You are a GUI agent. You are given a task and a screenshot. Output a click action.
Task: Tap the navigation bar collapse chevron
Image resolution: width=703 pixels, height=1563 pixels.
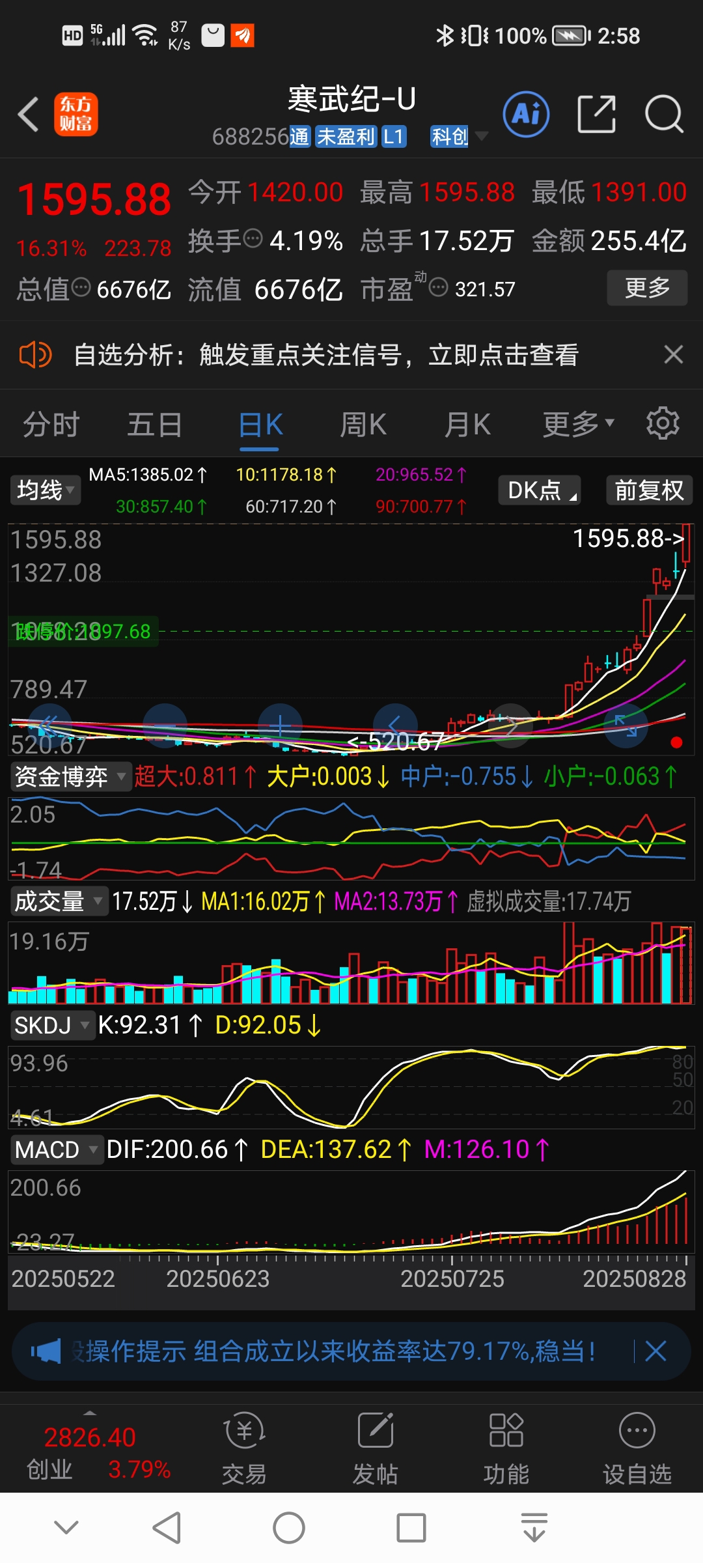[66, 1527]
